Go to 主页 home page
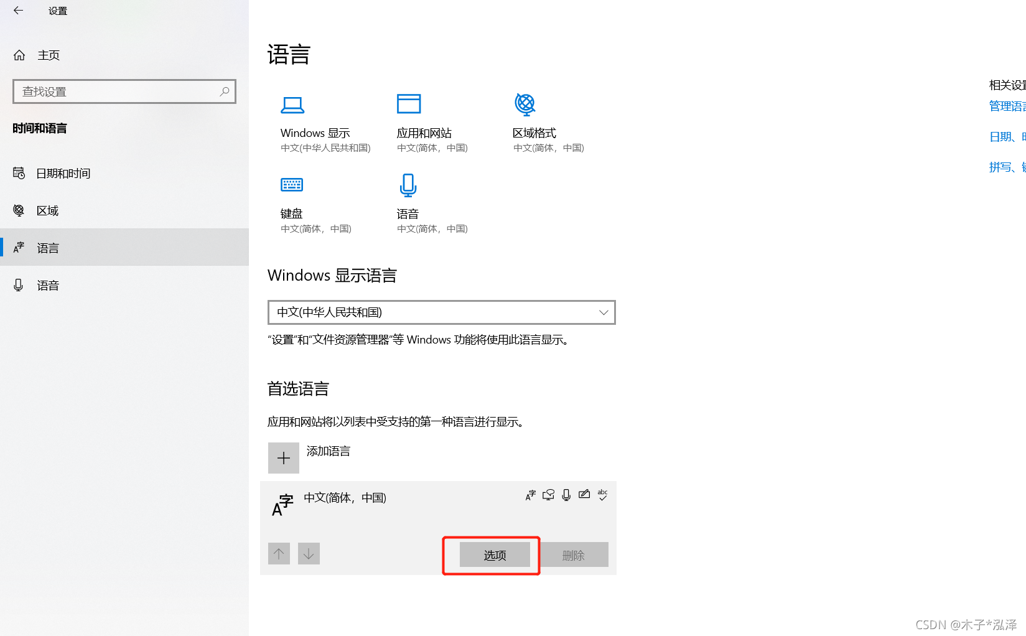 coord(48,55)
